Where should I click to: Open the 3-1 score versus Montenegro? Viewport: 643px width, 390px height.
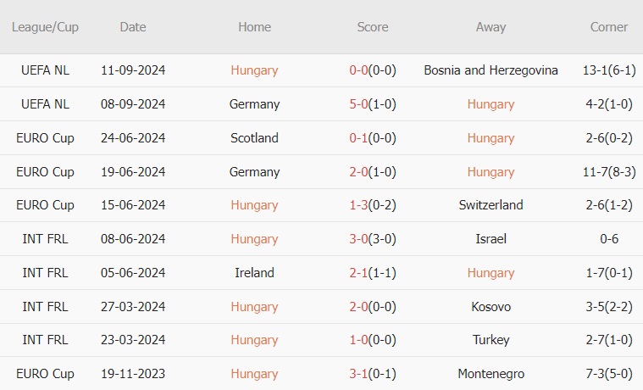358,374
